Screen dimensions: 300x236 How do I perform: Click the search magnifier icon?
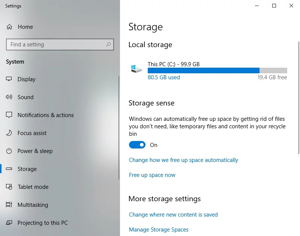108,45
